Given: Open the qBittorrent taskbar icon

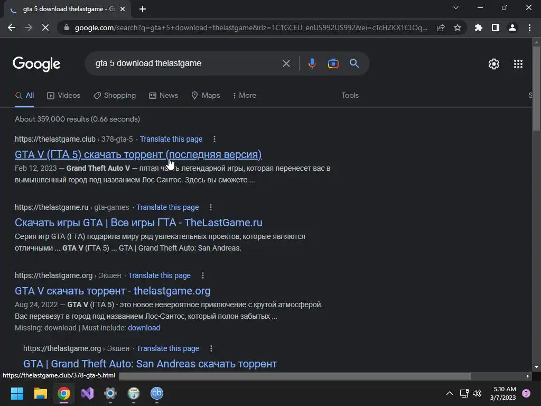Looking at the screenshot, I should (156, 393).
